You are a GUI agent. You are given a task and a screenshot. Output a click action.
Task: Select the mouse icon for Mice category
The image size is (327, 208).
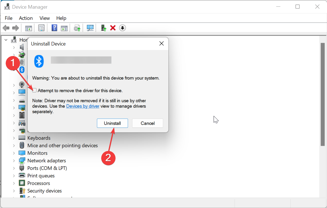point(22,145)
